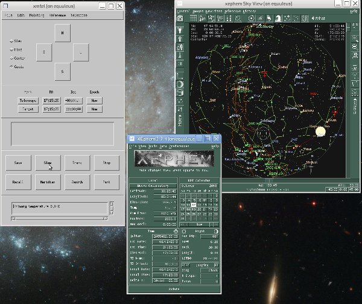Open the Tools menu in XEphem main window

pyautogui.click(x=153, y=146)
